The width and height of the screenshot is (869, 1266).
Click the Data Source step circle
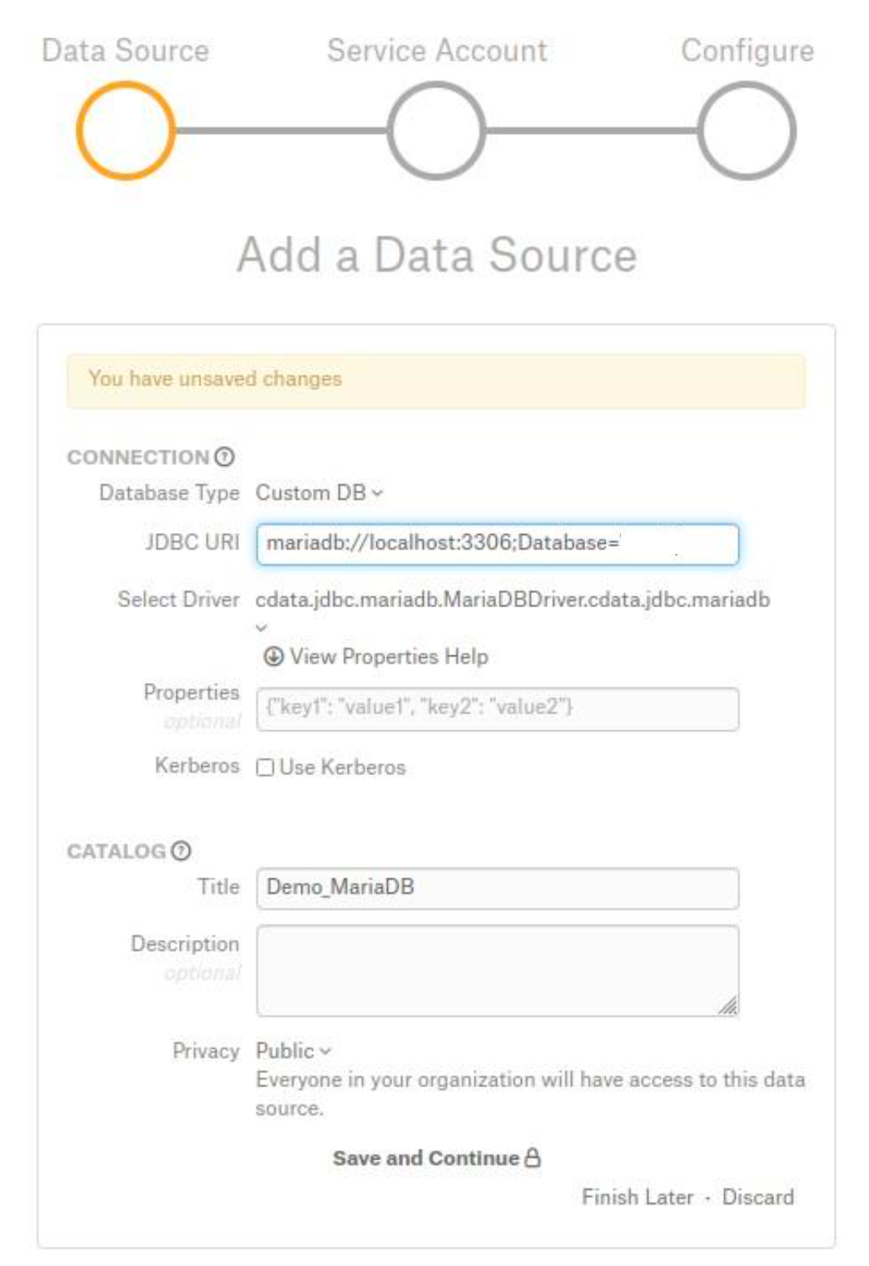click(126, 131)
